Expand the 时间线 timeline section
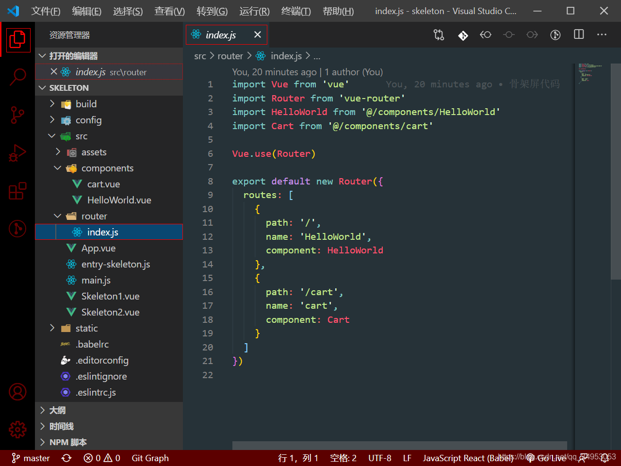The image size is (621, 466). pos(109,426)
